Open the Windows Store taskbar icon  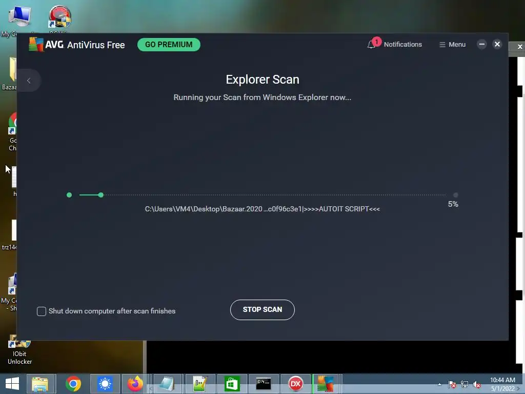coord(232,384)
